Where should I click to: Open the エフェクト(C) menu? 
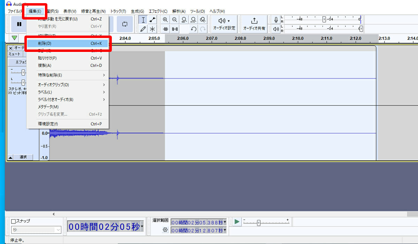pos(158,11)
